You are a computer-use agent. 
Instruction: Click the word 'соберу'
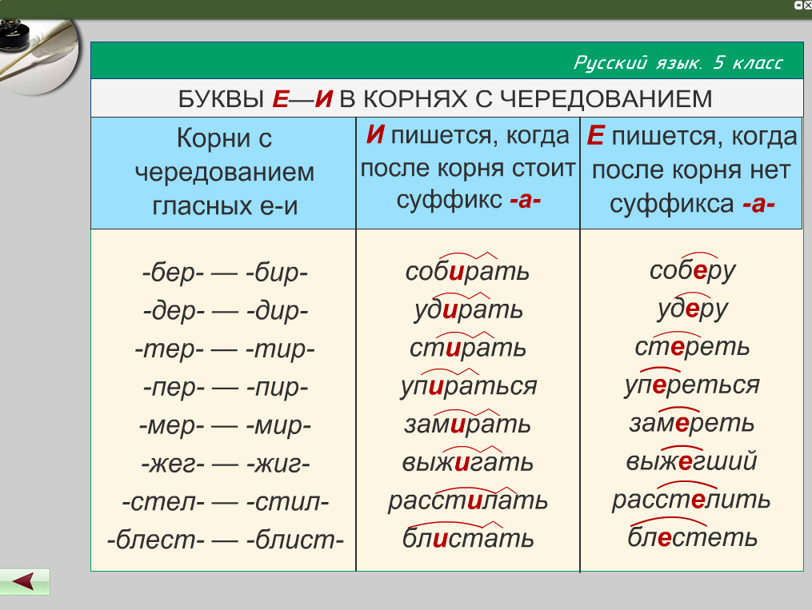click(x=691, y=270)
